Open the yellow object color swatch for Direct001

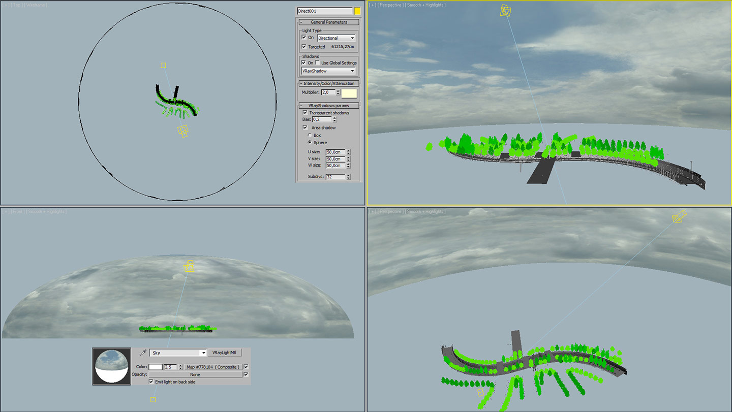[x=357, y=11]
